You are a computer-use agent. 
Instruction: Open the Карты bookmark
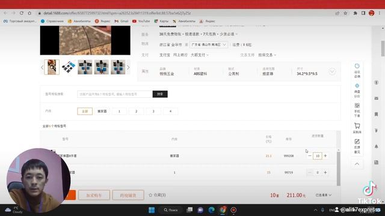(161, 22)
